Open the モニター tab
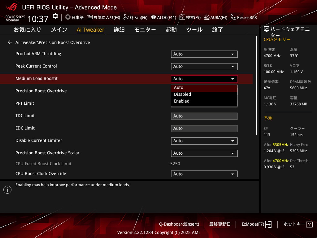 [x=145, y=29]
